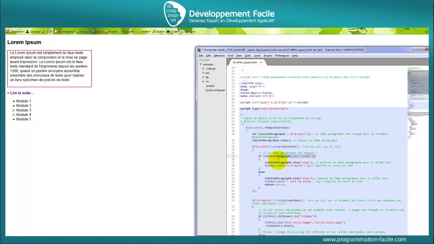434x244 pixels.
Task: Click the FOLDERS sidebar header
Action: pyautogui.click(x=204, y=60)
